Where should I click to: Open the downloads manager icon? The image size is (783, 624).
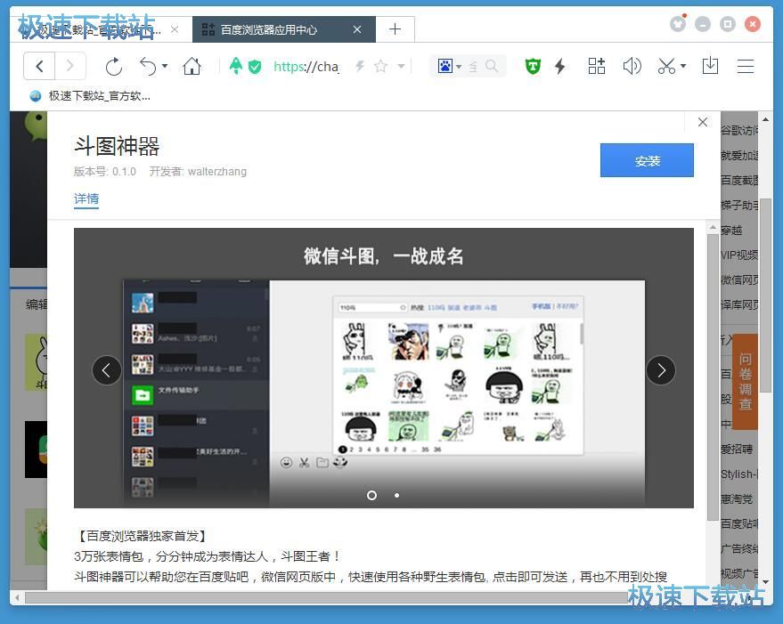[x=710, y=66]
